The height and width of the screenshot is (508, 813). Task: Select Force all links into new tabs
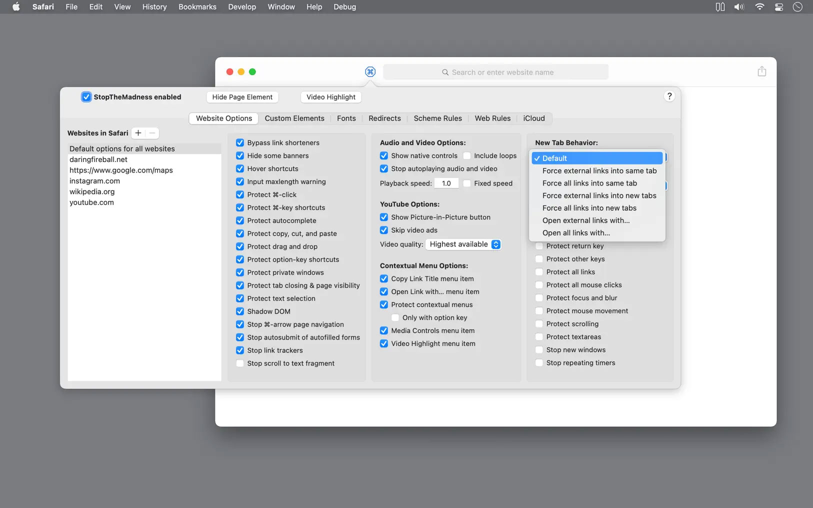(x=589, y=207)
